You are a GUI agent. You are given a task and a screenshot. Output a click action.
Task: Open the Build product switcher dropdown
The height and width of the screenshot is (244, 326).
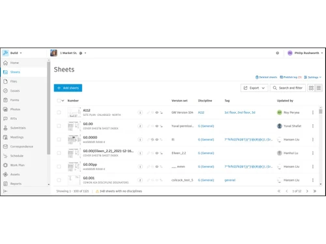click(21, 53)
